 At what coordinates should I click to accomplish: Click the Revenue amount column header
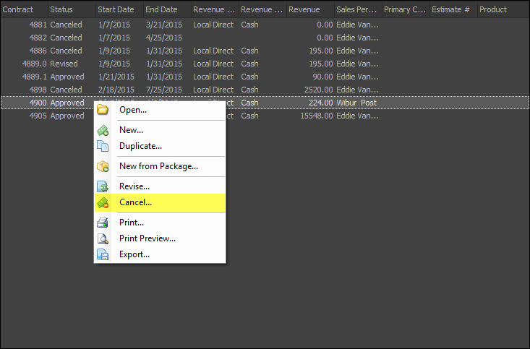tap(310, 9)
